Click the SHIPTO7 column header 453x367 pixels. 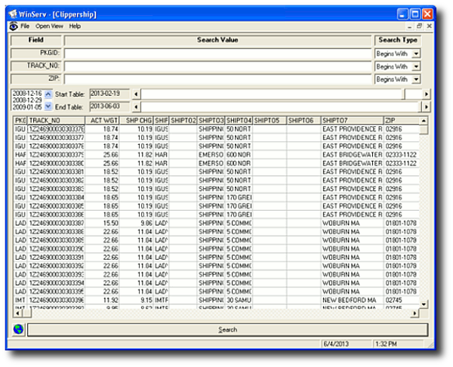352,121
